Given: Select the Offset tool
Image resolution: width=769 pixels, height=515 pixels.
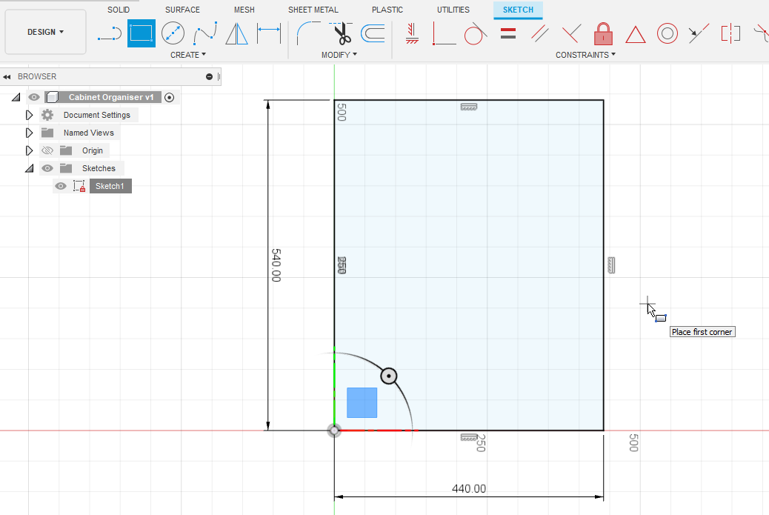Looking at the screenshot, I should [x=373, y=33].
